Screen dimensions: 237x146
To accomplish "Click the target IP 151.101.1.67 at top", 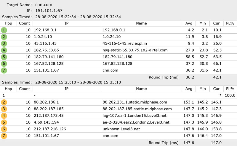I will point(49,11).
